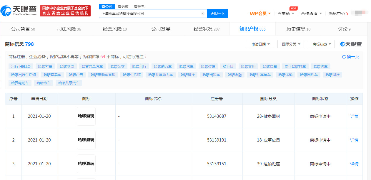This screenshot has width=371, height=180.
Task: Select the 哈啰助力车 trademark tag
Action: pyautogui.click(x=163, y=66)
